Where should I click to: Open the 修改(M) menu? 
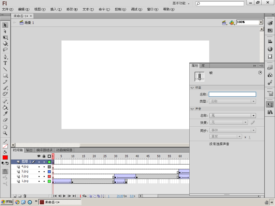[72, 9]
